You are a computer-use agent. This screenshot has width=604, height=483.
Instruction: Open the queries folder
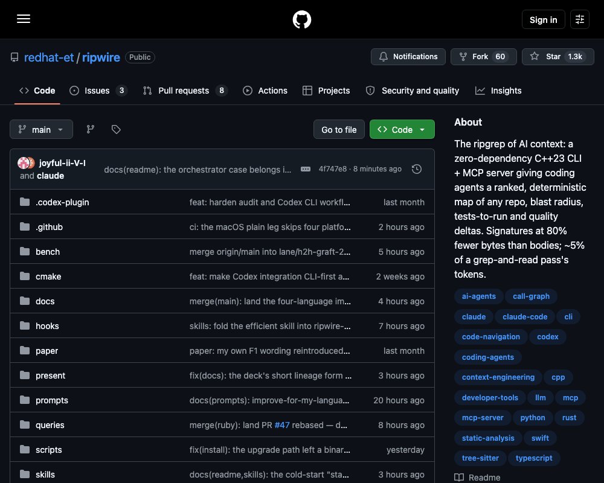point(50,425)
